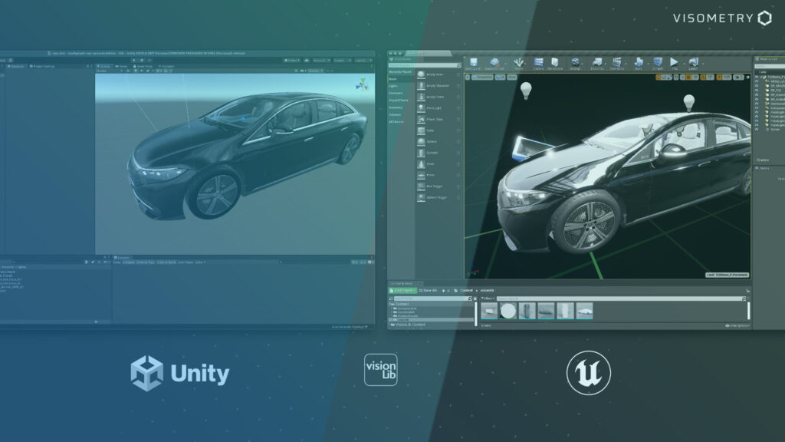Select the Geometry category in Place Actors
785x442 pixels.
tap(396, 107)
